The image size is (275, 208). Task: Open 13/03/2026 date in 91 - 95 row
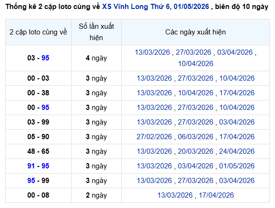(154, 166)
